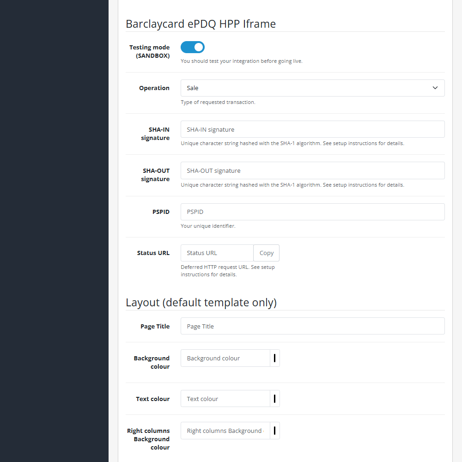The height and width of the screenshot is (462, 462).
Task: Focus the SHA-OUT signature input field
Action: pyautogui.click(x=312, y=170)
